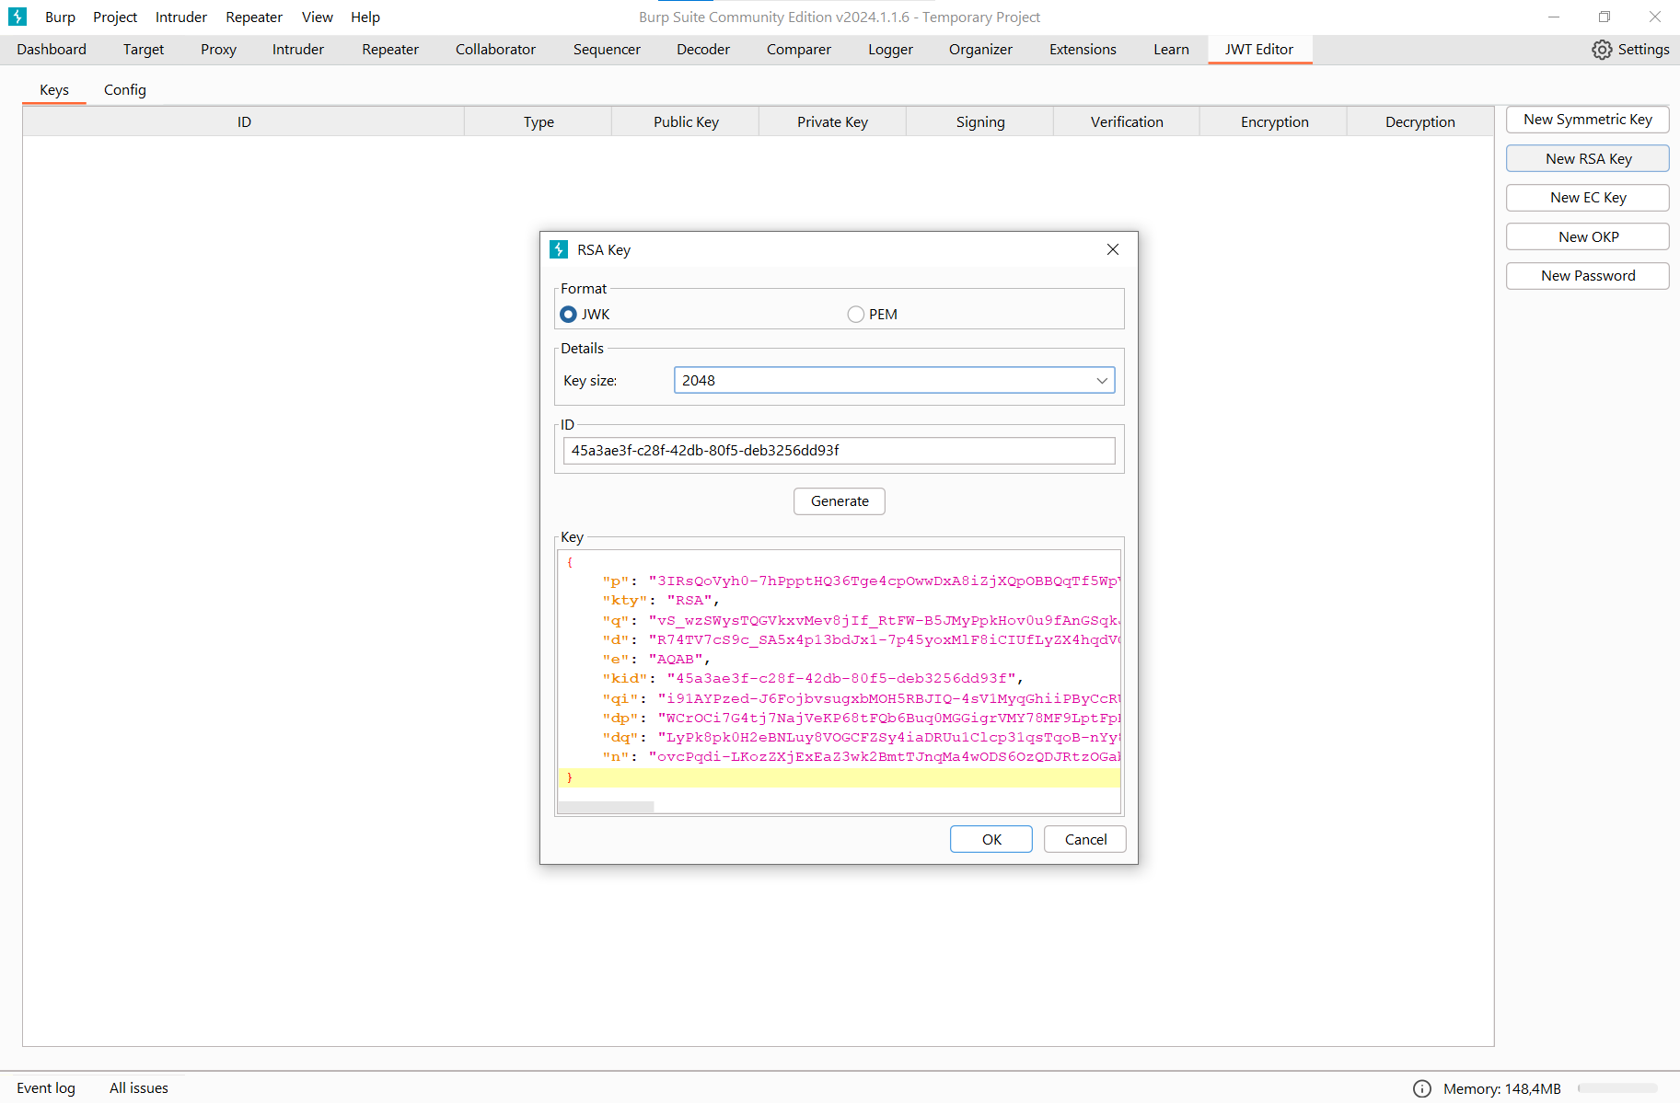Click the memory usage progress bar
This screenshot has height=1104, width=1680.
[x=1617, y=1088]
